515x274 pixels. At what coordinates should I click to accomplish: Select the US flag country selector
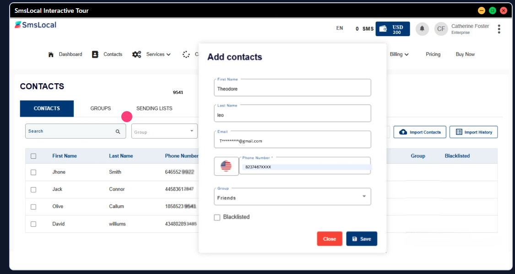pyautogui.click(x=226, y=166)
